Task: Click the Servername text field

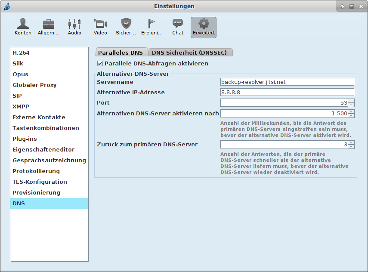Action: pyautogui.click(x=287, y=82)
